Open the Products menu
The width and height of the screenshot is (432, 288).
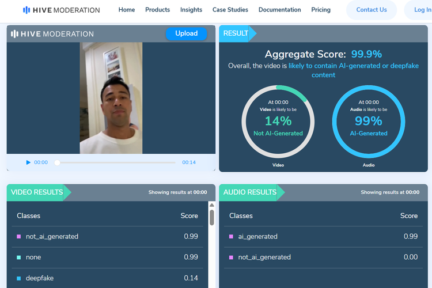pyautogui.click(x=157, y=10)
